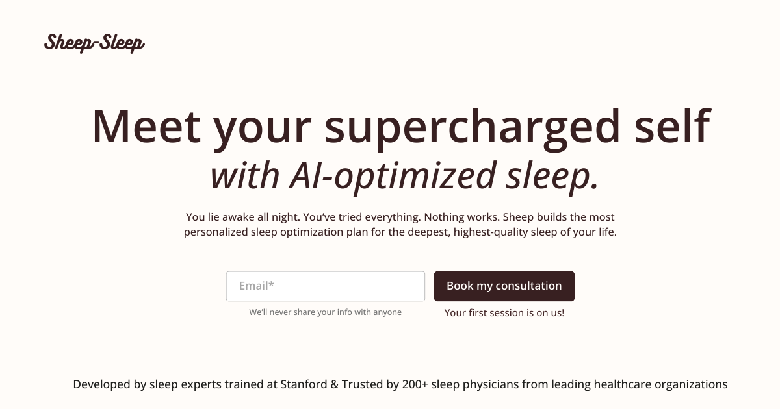This screenshot has width=780, height=409.
Task: Select the Email placeholder text box
Action: pyautogui.click(x=325, y=286)
